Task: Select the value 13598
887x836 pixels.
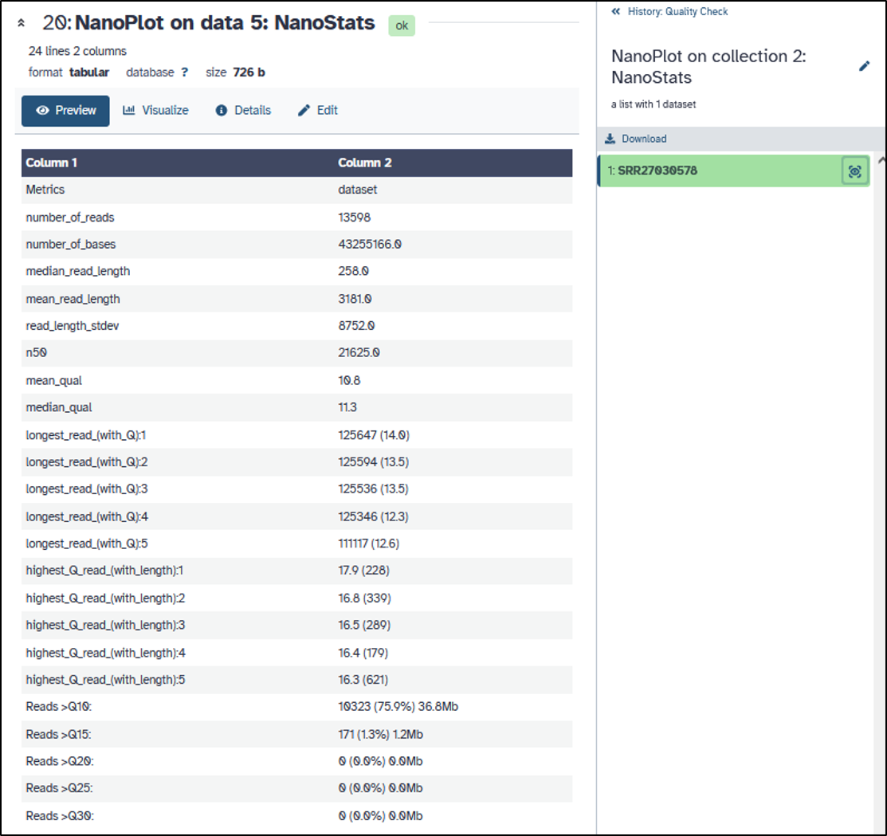Action: (x=354, y=218)
